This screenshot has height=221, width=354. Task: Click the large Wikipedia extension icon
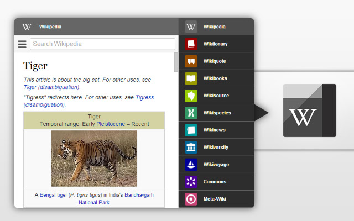click(x=309, y=110)
